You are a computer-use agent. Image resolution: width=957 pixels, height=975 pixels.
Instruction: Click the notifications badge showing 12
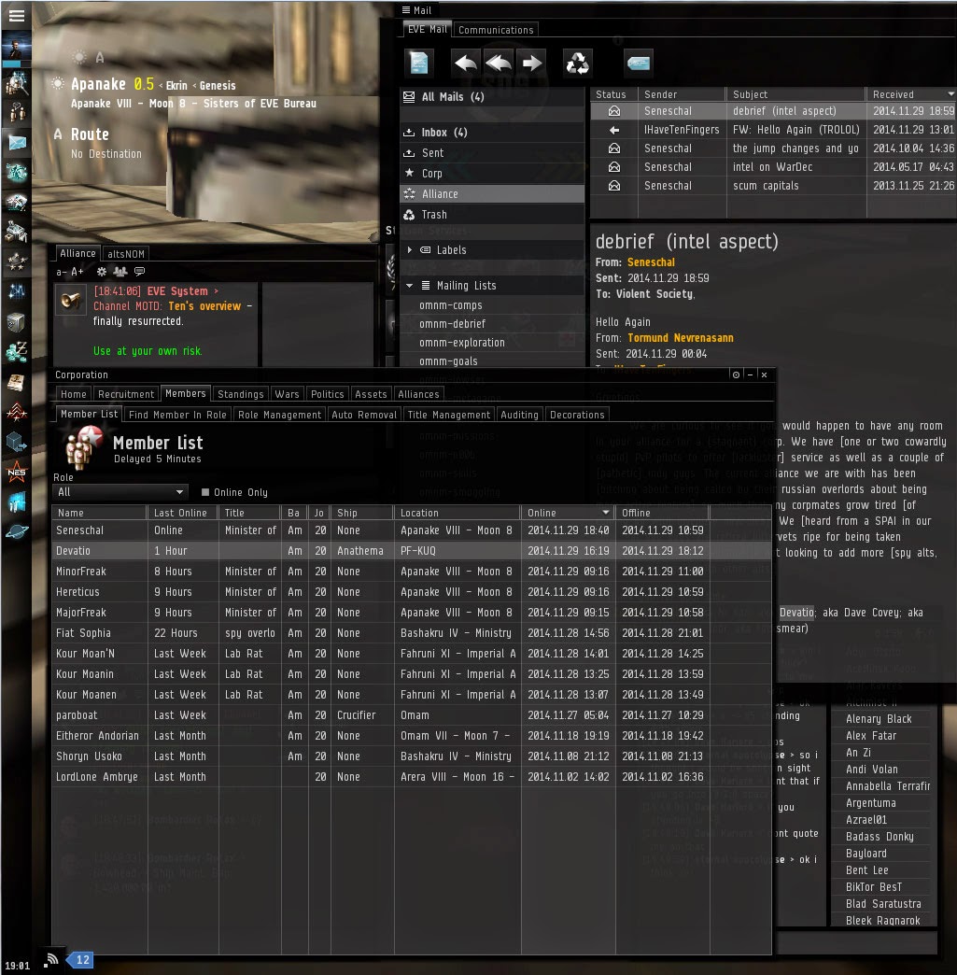(81, 960)
